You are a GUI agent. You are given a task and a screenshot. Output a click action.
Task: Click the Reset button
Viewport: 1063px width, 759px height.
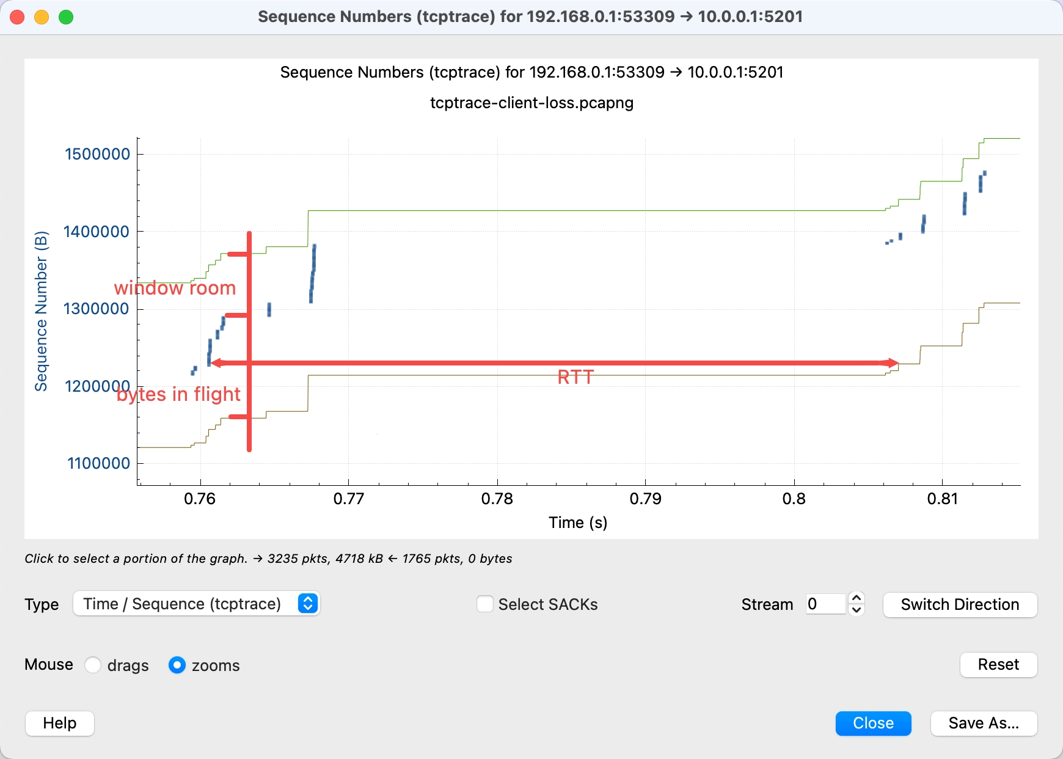pos(998,664)
